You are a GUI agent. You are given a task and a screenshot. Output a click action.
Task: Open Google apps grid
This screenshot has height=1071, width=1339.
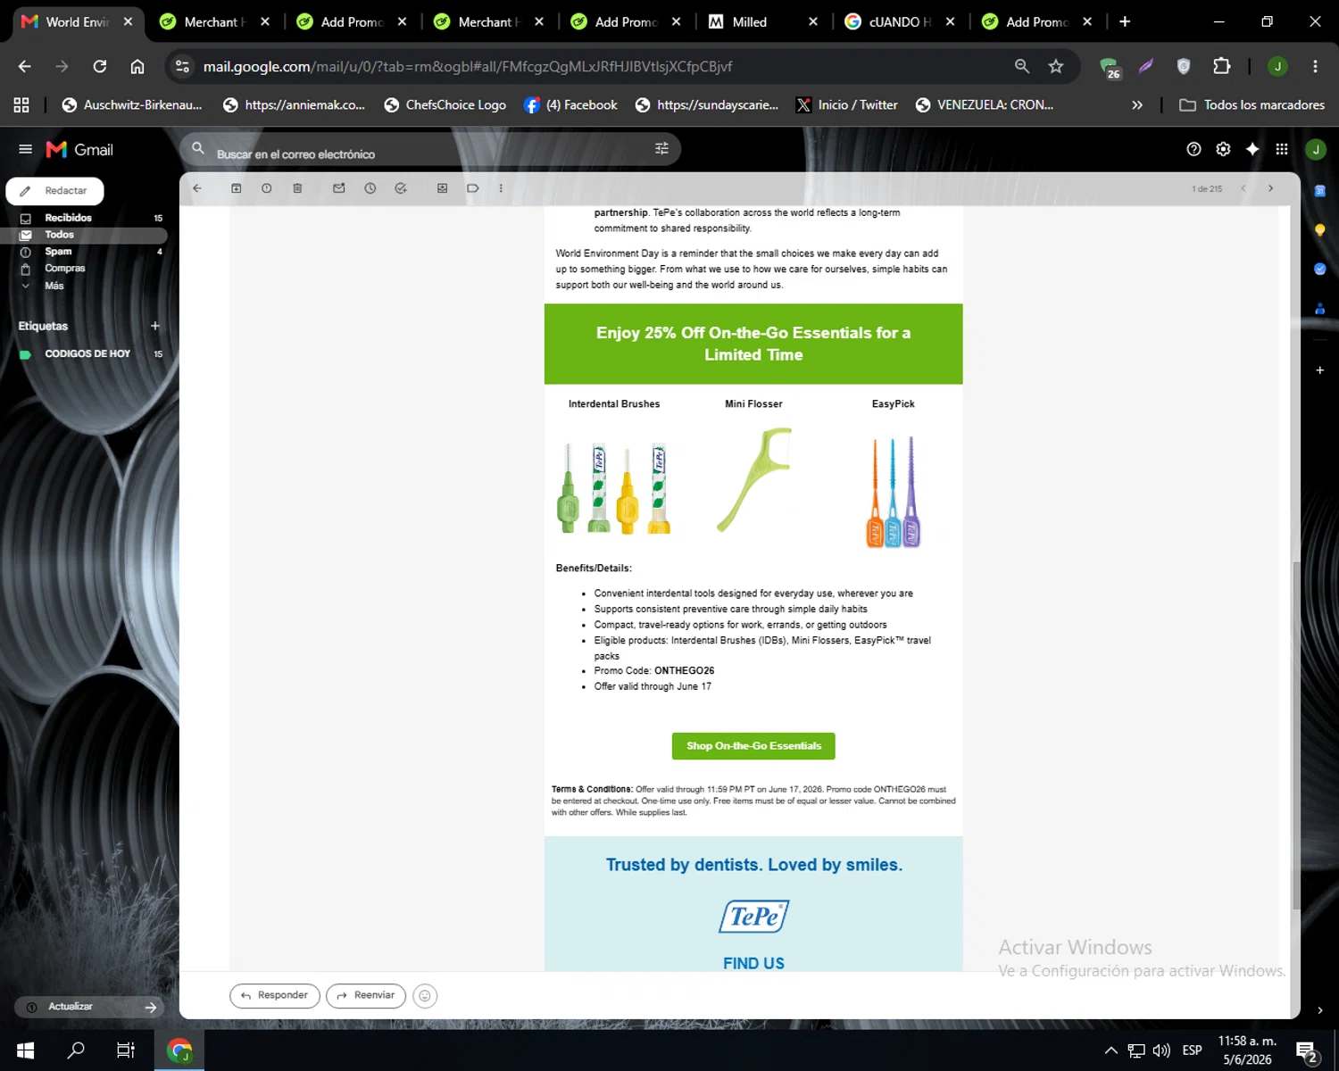tap(1282, 149)
